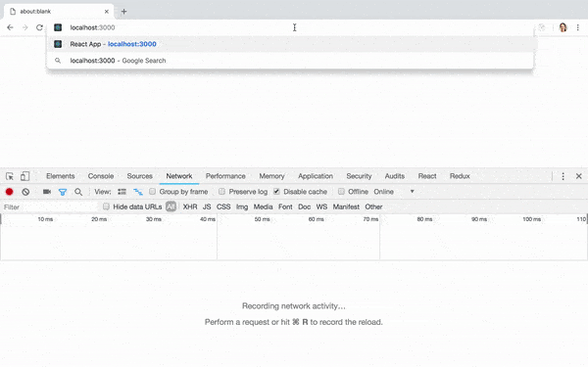Filter requests by WS

click(x=321, y=206)
